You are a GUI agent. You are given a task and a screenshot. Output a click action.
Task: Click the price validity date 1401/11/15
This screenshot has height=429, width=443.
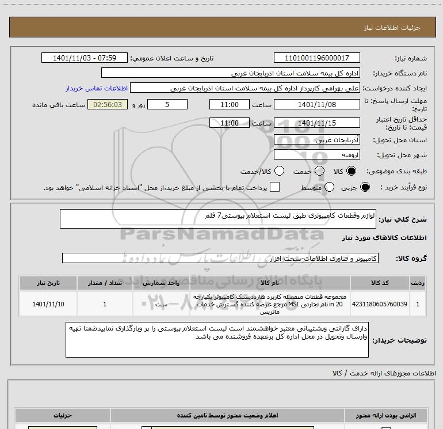click(x=316, y=123)
